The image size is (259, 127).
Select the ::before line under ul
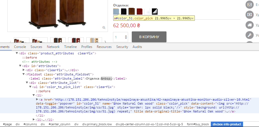[43, 91]
